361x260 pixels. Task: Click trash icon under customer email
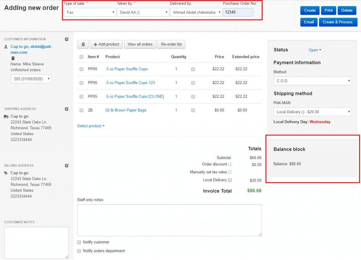[13, 58]
